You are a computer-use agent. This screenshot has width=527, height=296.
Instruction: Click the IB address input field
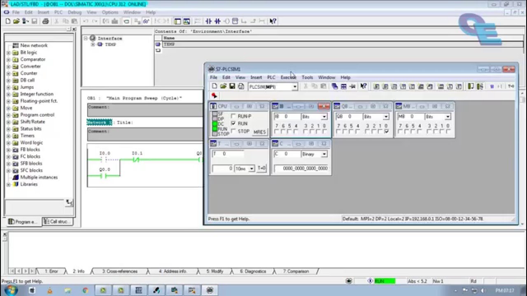click(287, 117)
